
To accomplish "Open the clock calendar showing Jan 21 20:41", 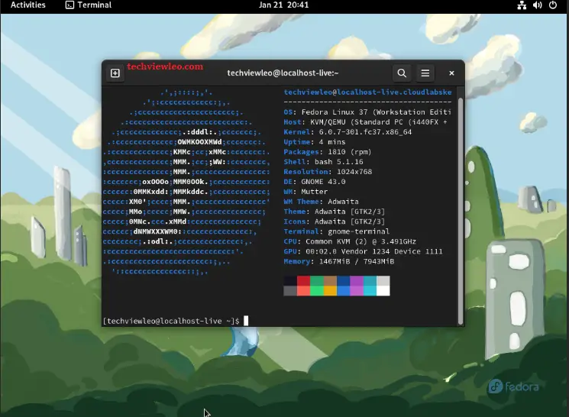I will click(283, 5).
